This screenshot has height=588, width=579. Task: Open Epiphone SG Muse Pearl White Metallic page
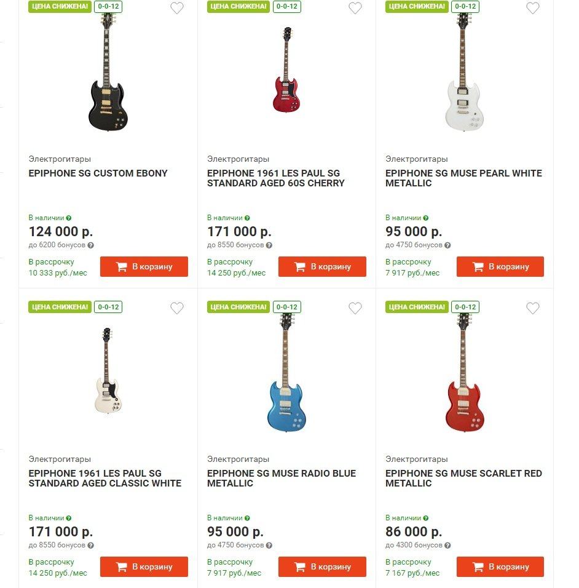click(463, 178)
